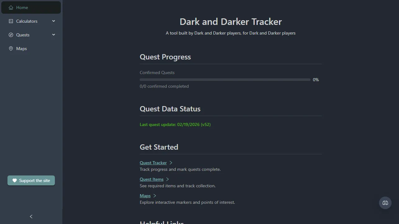Expand the Calculators dropdown
Image resolution: width=399 pixels, height=224 pixels.
53,21
